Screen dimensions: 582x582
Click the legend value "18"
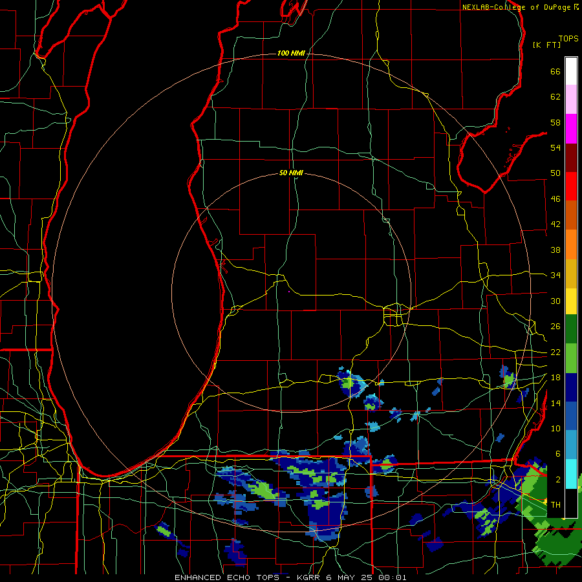point(555,378)
